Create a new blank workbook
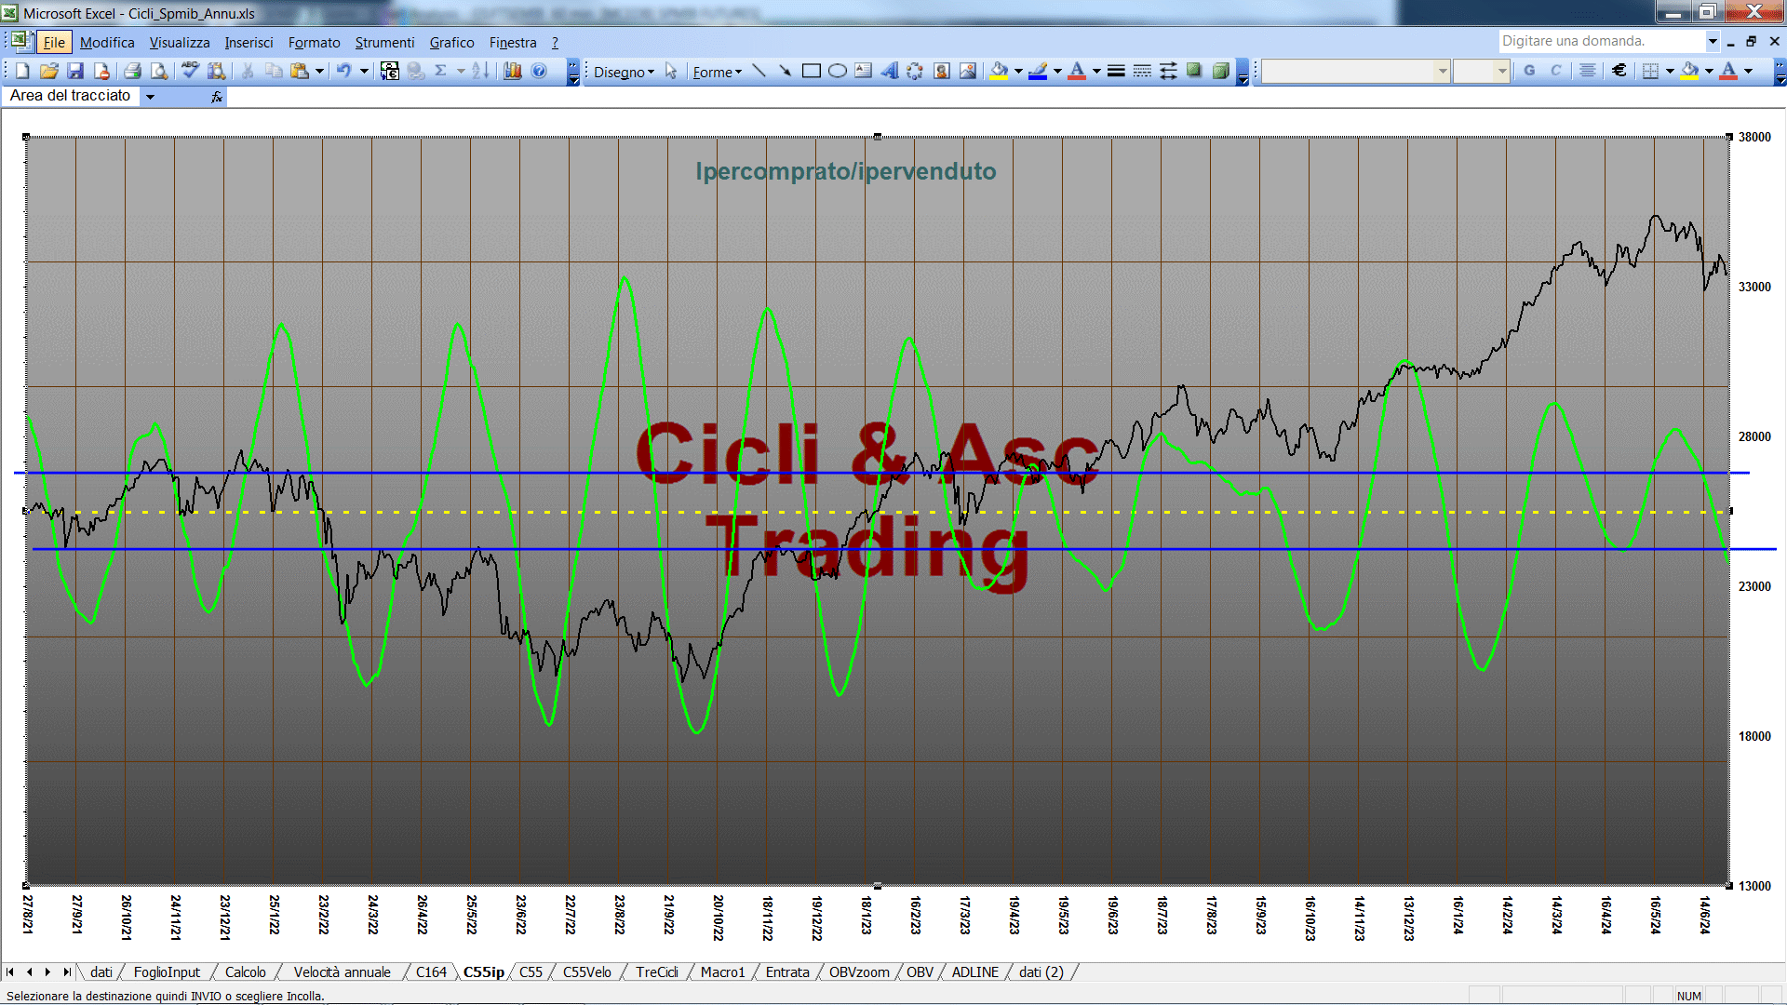Screen dimensions: 1787x1005 coord(22,71)
